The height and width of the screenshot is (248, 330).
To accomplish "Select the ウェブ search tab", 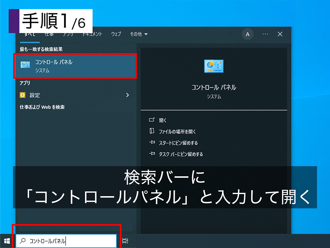I will (115, 34).
